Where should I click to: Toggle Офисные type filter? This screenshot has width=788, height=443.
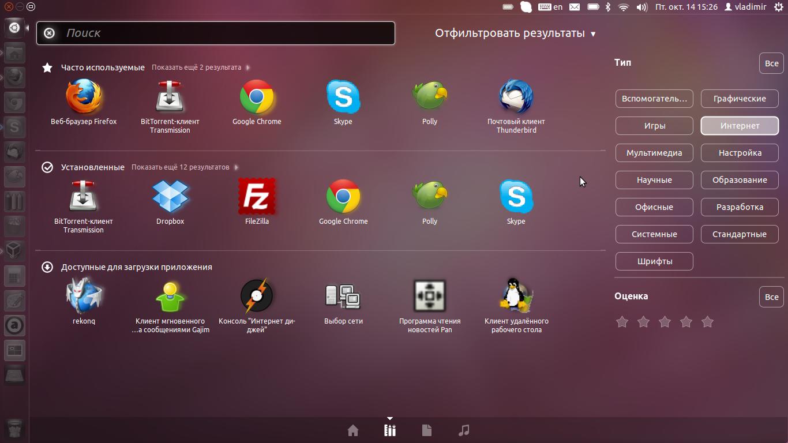[654, 207]
